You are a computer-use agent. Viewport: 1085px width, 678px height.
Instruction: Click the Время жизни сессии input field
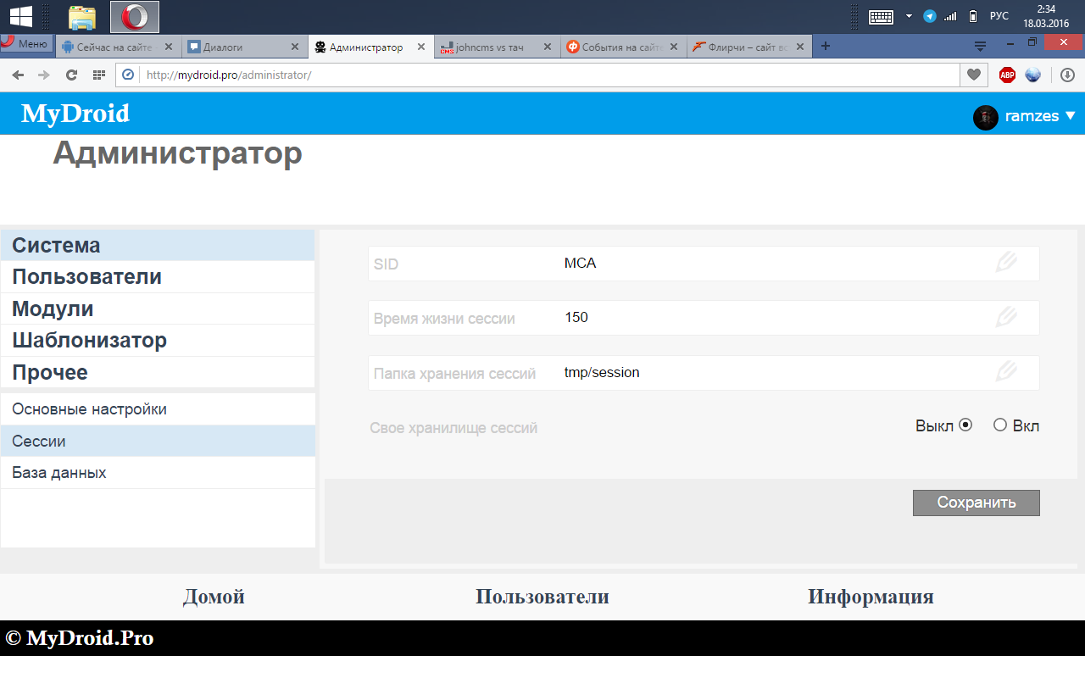[x=763, y=318]
